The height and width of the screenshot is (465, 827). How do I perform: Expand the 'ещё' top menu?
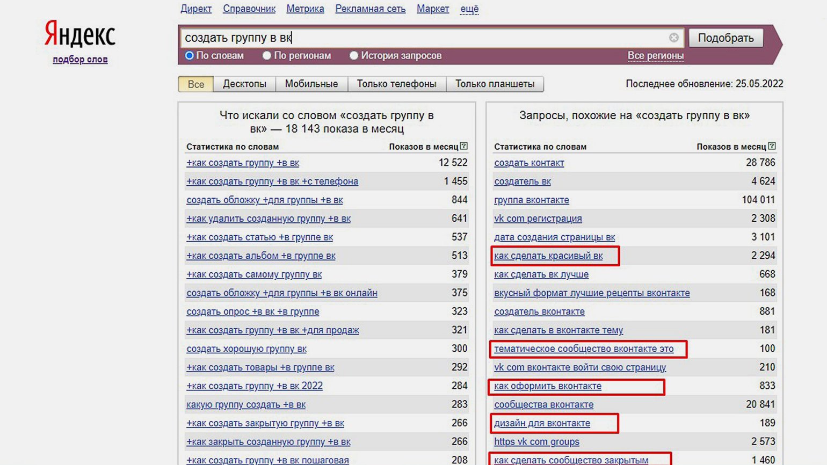pyautogui.click(x=469, y=9)
